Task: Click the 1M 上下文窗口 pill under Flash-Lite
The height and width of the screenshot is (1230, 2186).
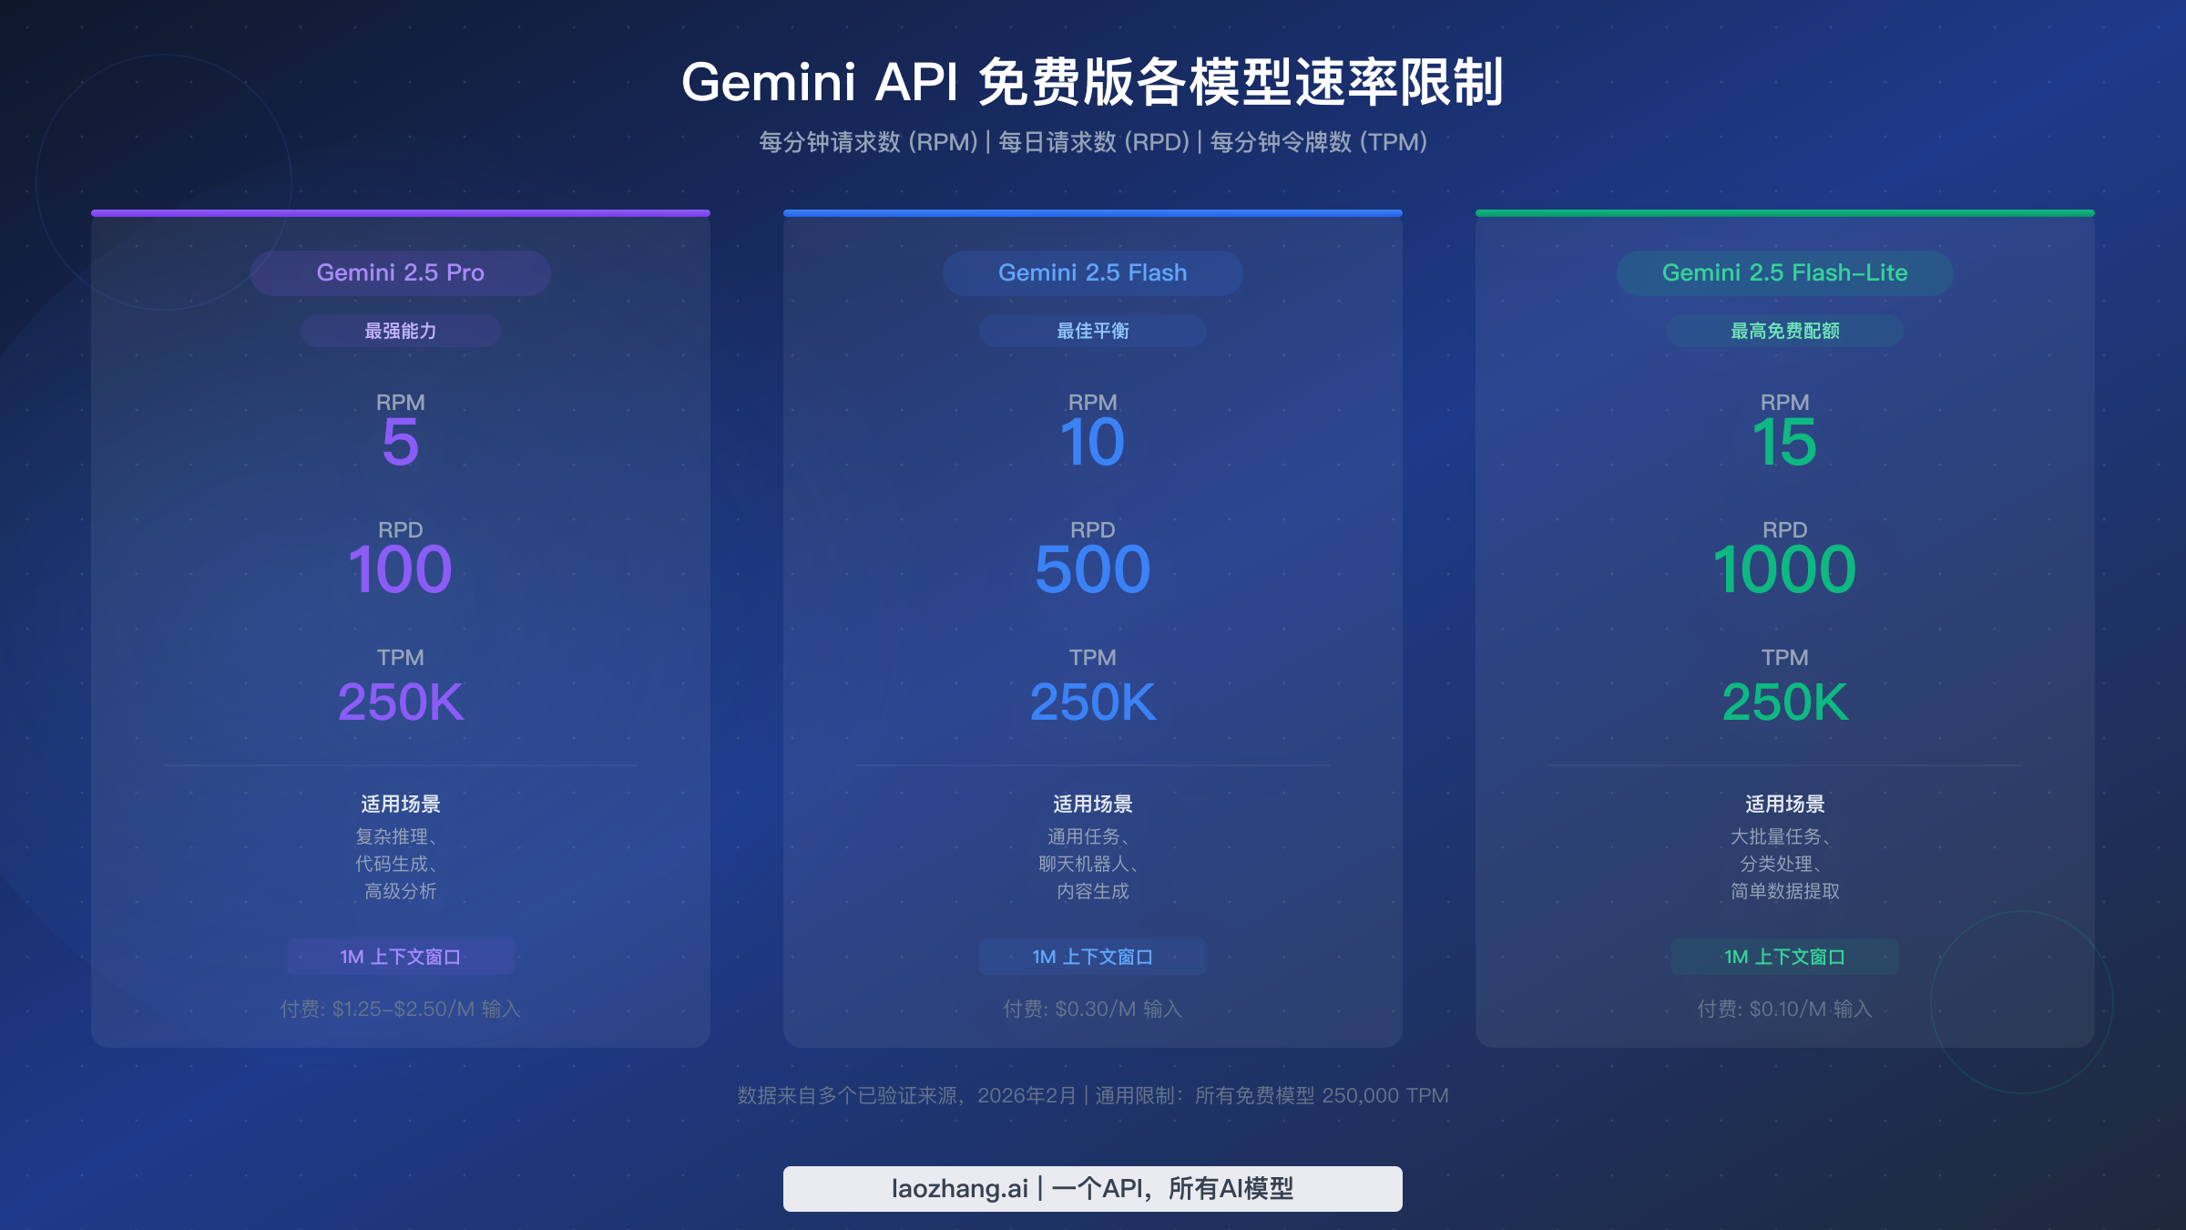Action: (x=1783, y=956)
